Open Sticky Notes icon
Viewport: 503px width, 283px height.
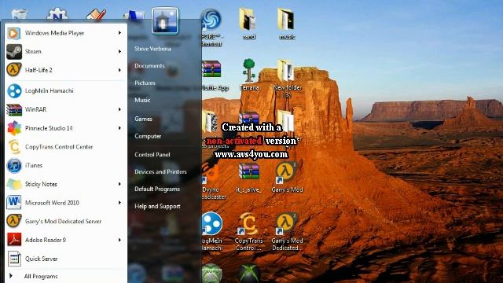pos(14,184)
